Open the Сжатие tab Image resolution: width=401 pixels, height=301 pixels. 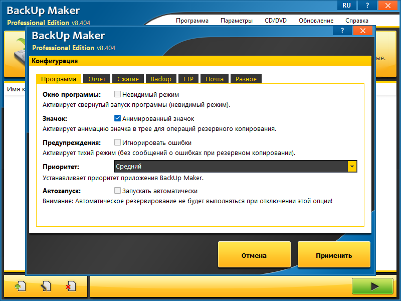[x=128, y=79]
